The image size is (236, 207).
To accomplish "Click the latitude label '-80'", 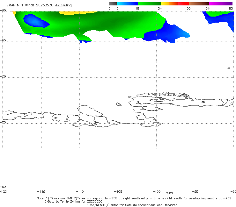I will (3, 187).
